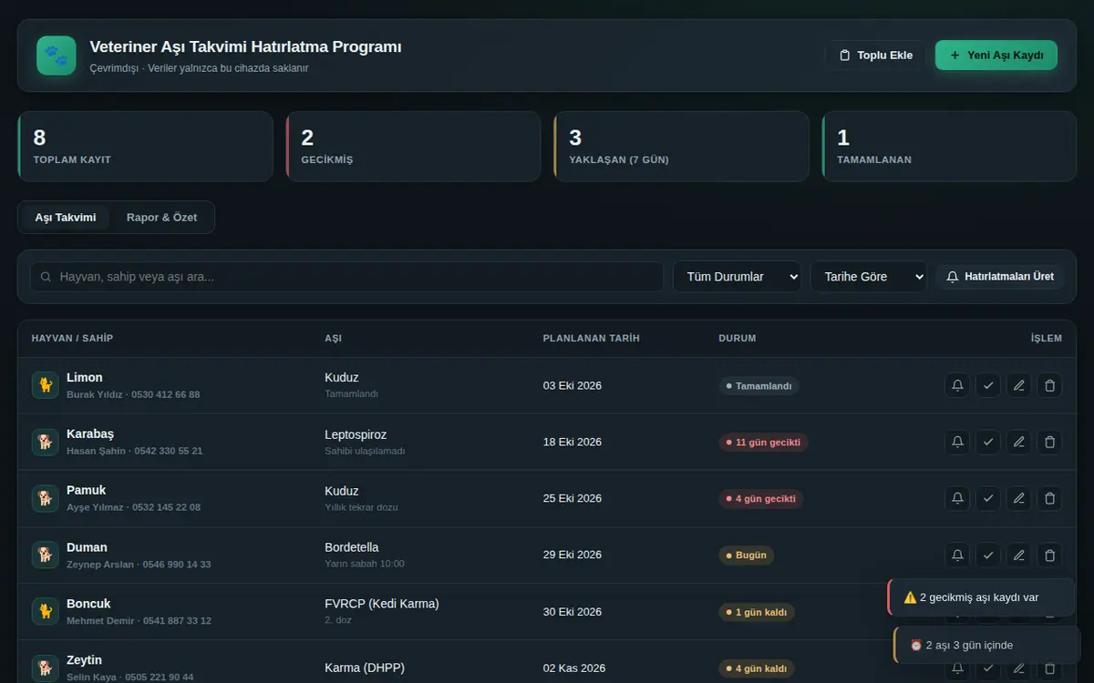Mark Limon's Kuduz vaccine as completed
This screenshot has height=683, width=1094.
tap(988, 385)
